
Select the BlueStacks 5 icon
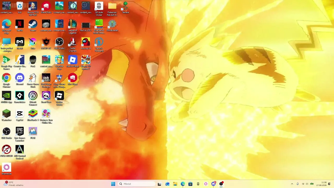click(x=33, y=115)
